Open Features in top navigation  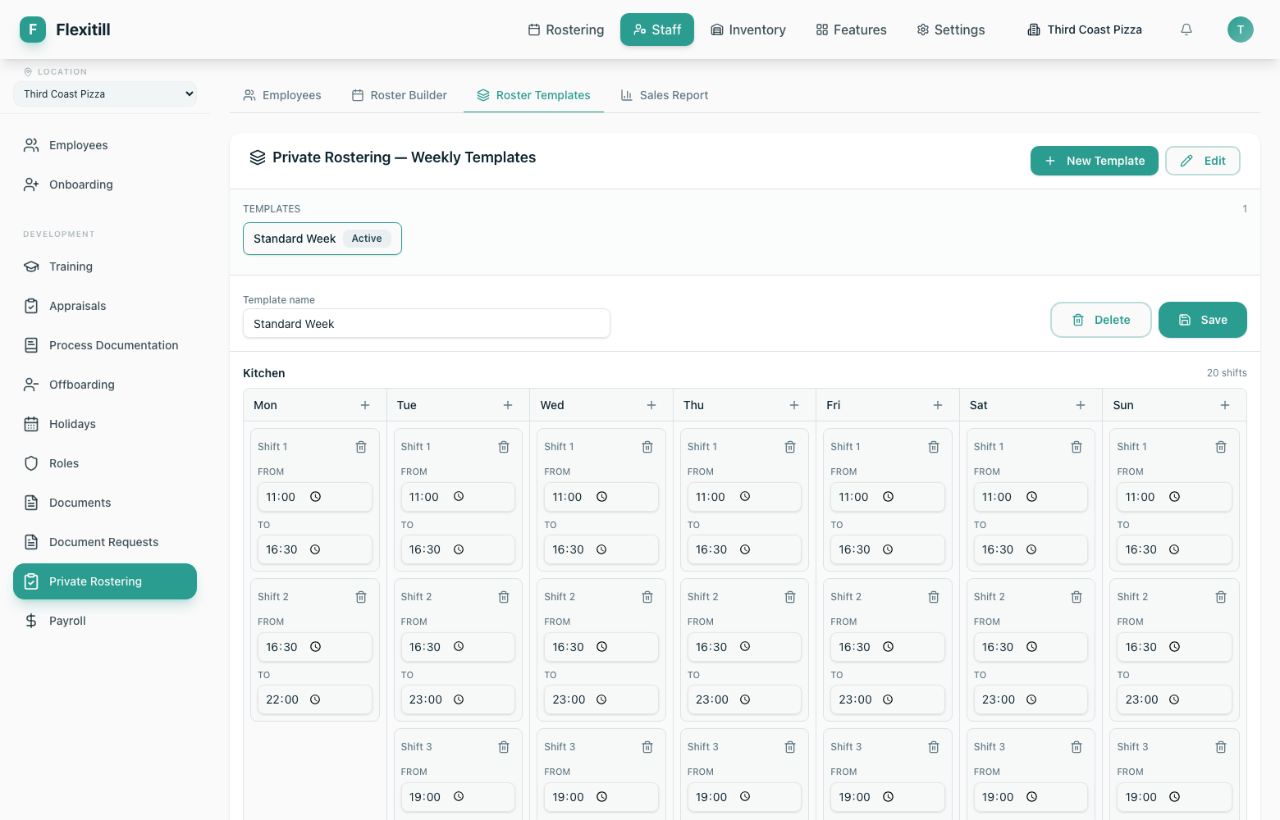pos(852,30)
